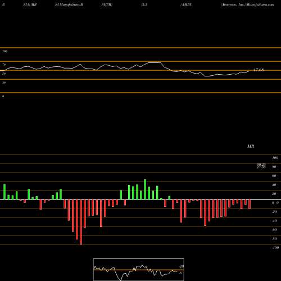Click the MR panel title label
281x281 pixels.
(x=251, y=146)
